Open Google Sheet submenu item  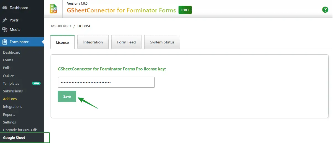[14, 137]
